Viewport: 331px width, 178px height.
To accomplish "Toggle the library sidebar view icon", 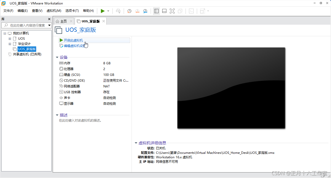I will click(x=156, y=11).
